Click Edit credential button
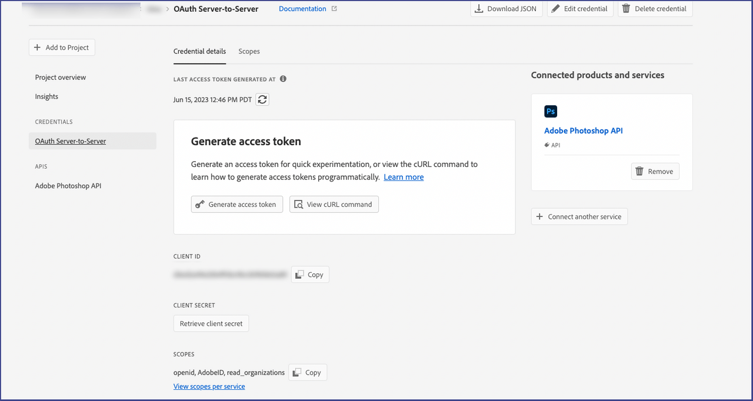 (x=580, y=9)
